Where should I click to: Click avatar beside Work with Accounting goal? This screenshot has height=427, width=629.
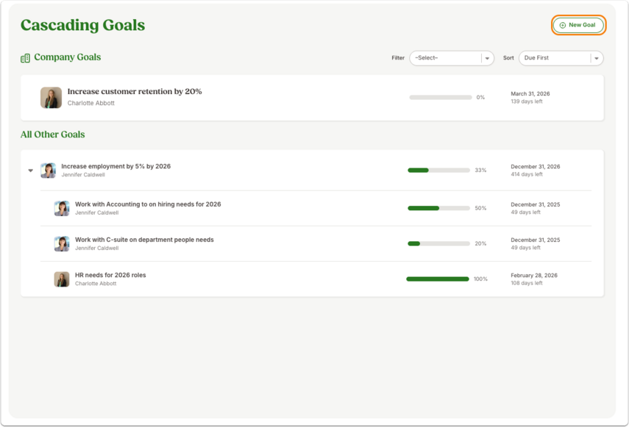[62, 208]
